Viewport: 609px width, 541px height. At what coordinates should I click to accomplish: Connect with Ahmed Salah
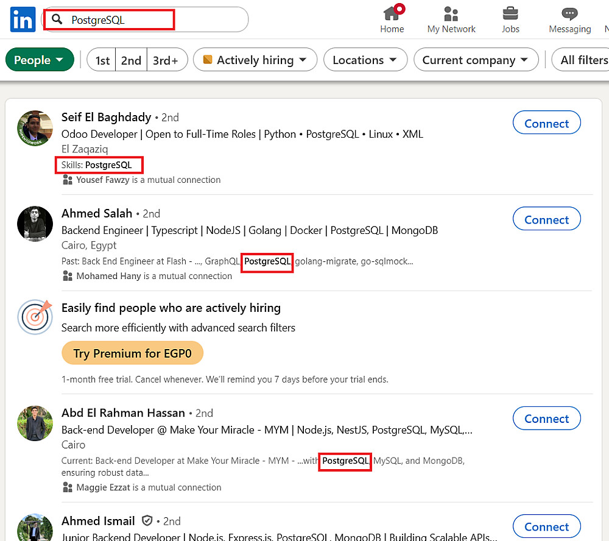(x=546, y=219)
